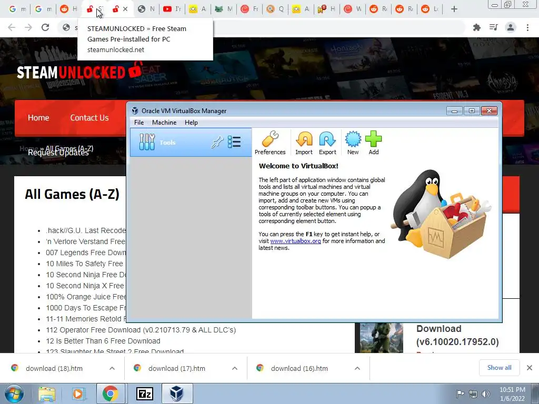The width and height of the screenshot is (539, 404).
Task: Open the Tools list menu icon
Action: pyautogui.click(x=234, y=142)
